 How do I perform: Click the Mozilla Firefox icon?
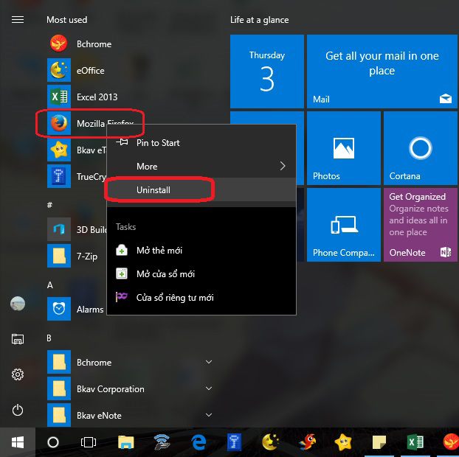tap(59, 123)
